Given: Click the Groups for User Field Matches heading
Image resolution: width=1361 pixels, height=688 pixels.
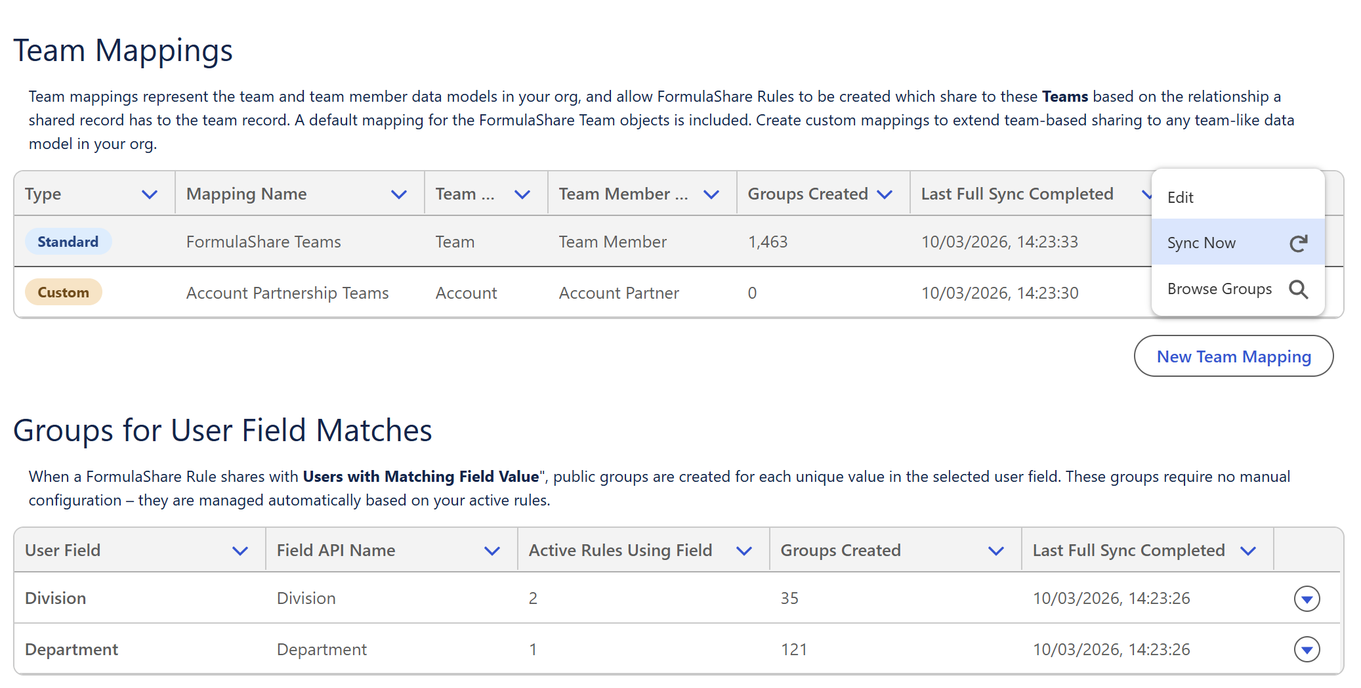Looking at the screenshot, I should click(223, 431).
